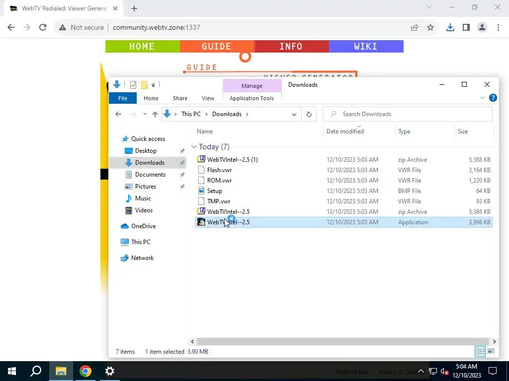Image resolution: width=509 pixels, height=381 pixels.
Task: Open Chrome three-dot menu
Action: [498, 28]
